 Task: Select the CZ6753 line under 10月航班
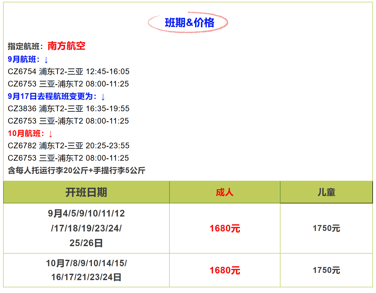coord(68,158)
